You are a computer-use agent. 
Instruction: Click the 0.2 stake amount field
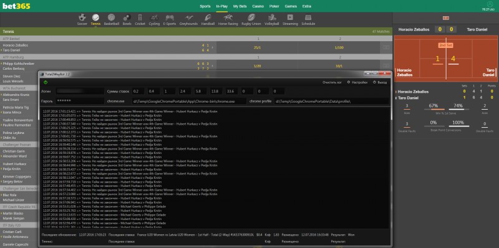(x=138, y=91)
